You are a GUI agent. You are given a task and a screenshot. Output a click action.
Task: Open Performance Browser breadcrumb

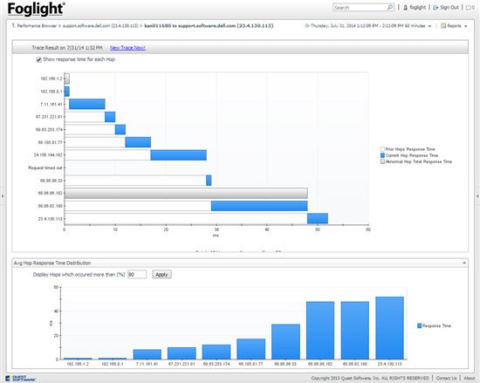(37, 25)
